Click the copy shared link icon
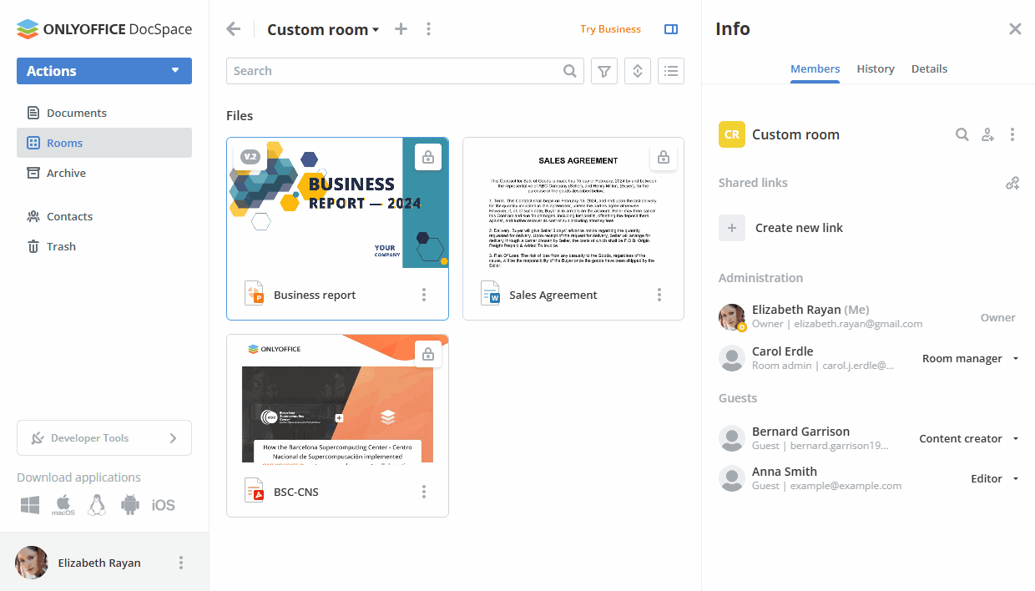The height and width of the screenshot is (591, 1035). point(1012,183)
